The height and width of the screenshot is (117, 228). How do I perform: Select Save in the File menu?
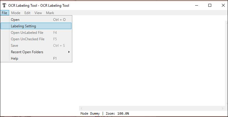click(x=36, y=45)
